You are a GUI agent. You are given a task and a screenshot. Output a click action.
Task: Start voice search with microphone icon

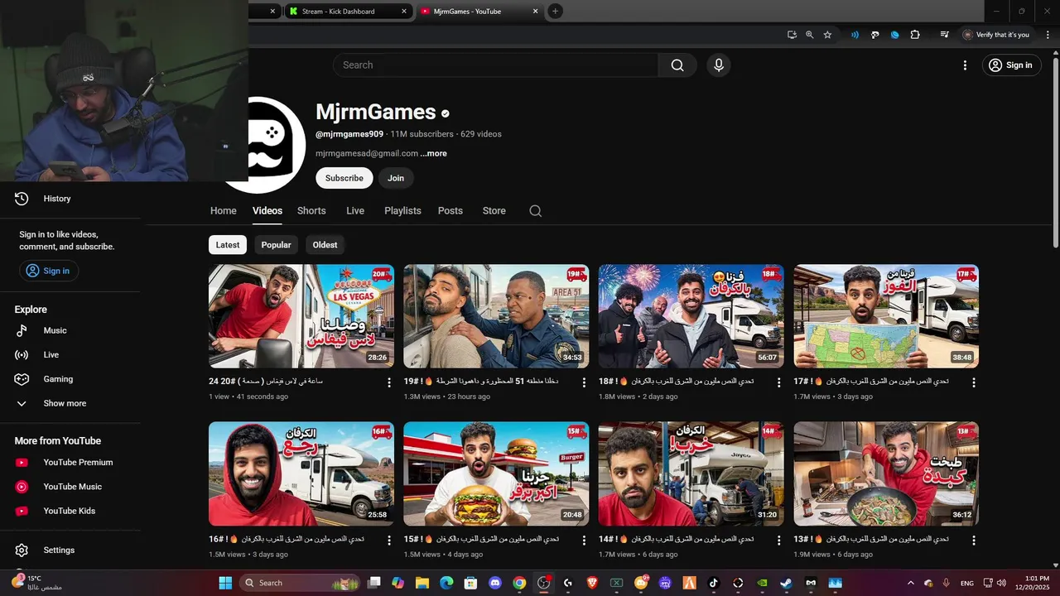(719, 65)
